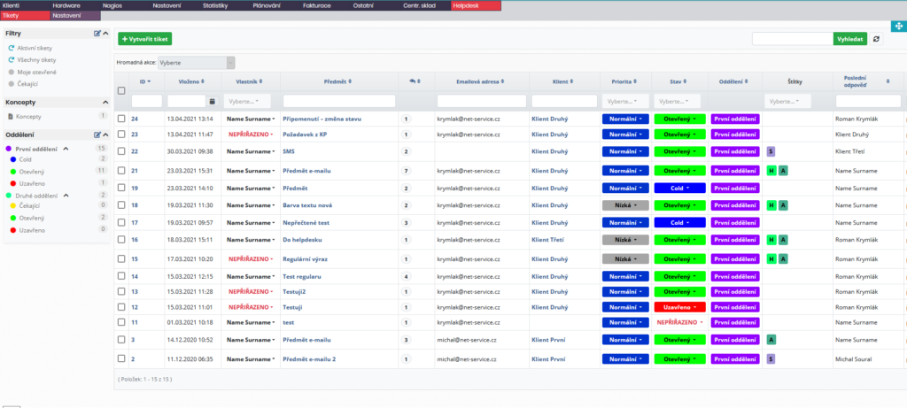
Task: Check the box for ticket 11
Action: [121, 322]
